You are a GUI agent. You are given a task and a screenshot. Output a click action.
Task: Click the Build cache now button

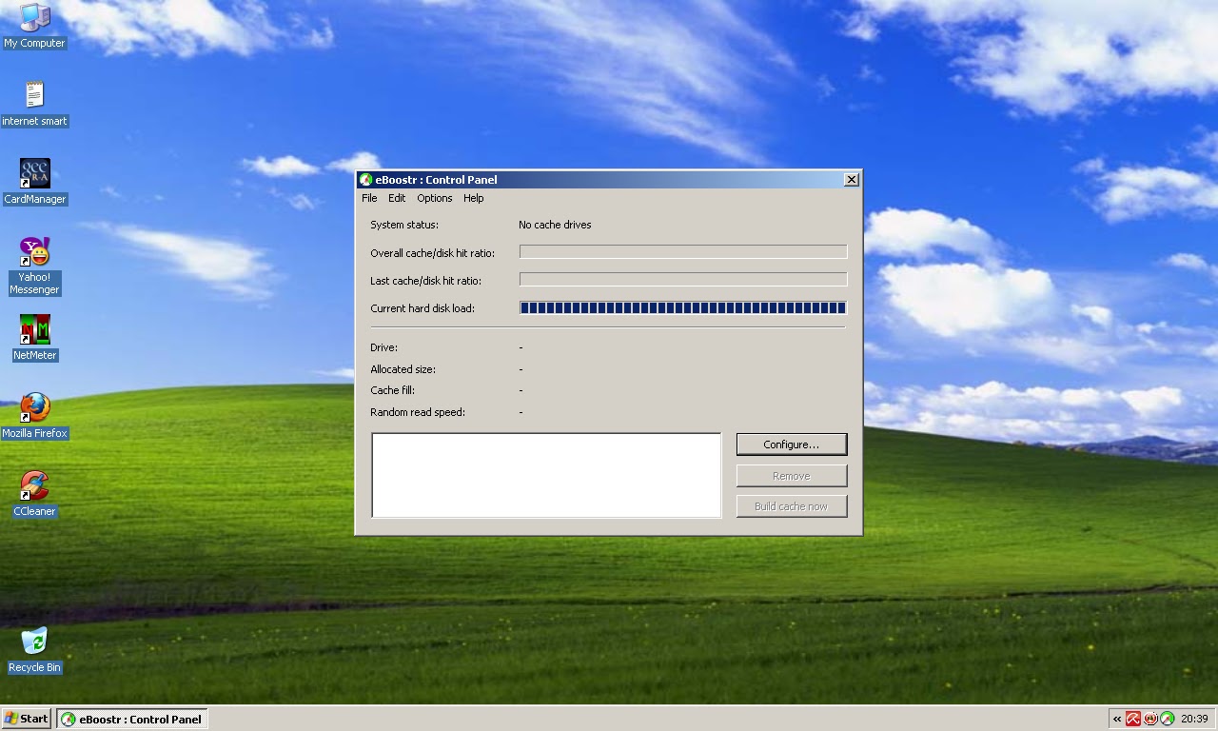791,506
